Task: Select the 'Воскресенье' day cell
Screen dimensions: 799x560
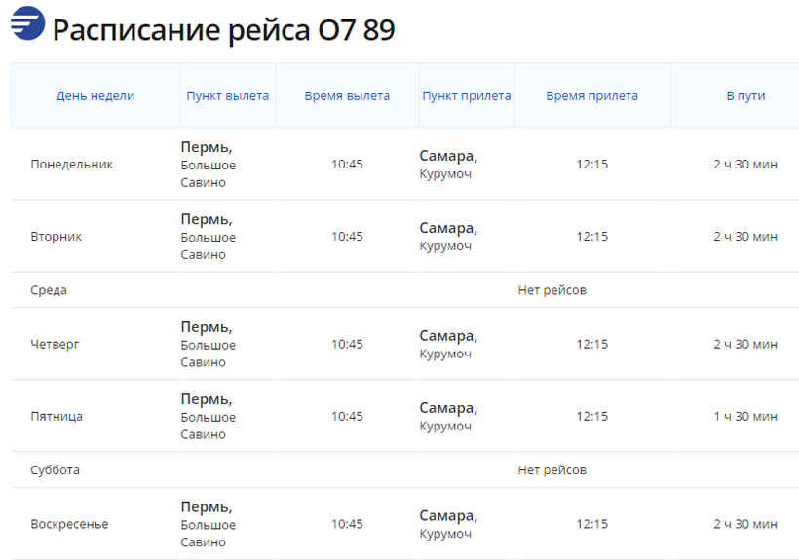Action: click(x=70, y=524)
